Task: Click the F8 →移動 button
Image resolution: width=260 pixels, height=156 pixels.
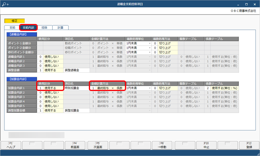Action: pos(162,145)
